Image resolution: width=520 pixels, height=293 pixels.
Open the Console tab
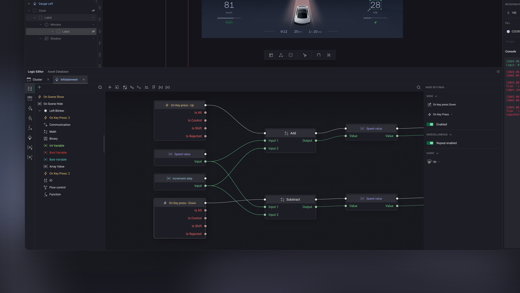click(510, 51)
